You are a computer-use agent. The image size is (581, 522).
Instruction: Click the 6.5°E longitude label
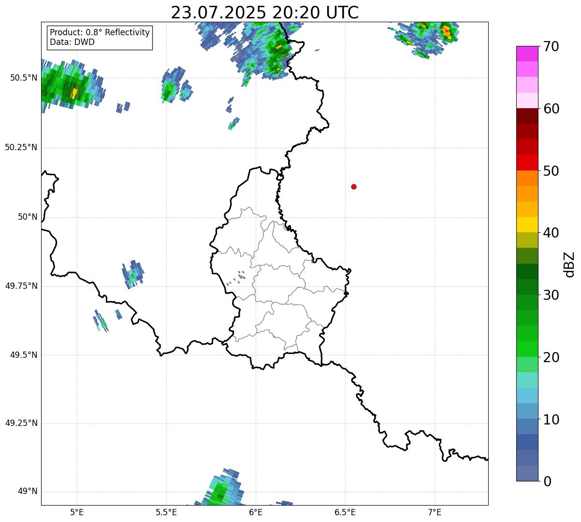pyautogui.click(x=345, y=512)
